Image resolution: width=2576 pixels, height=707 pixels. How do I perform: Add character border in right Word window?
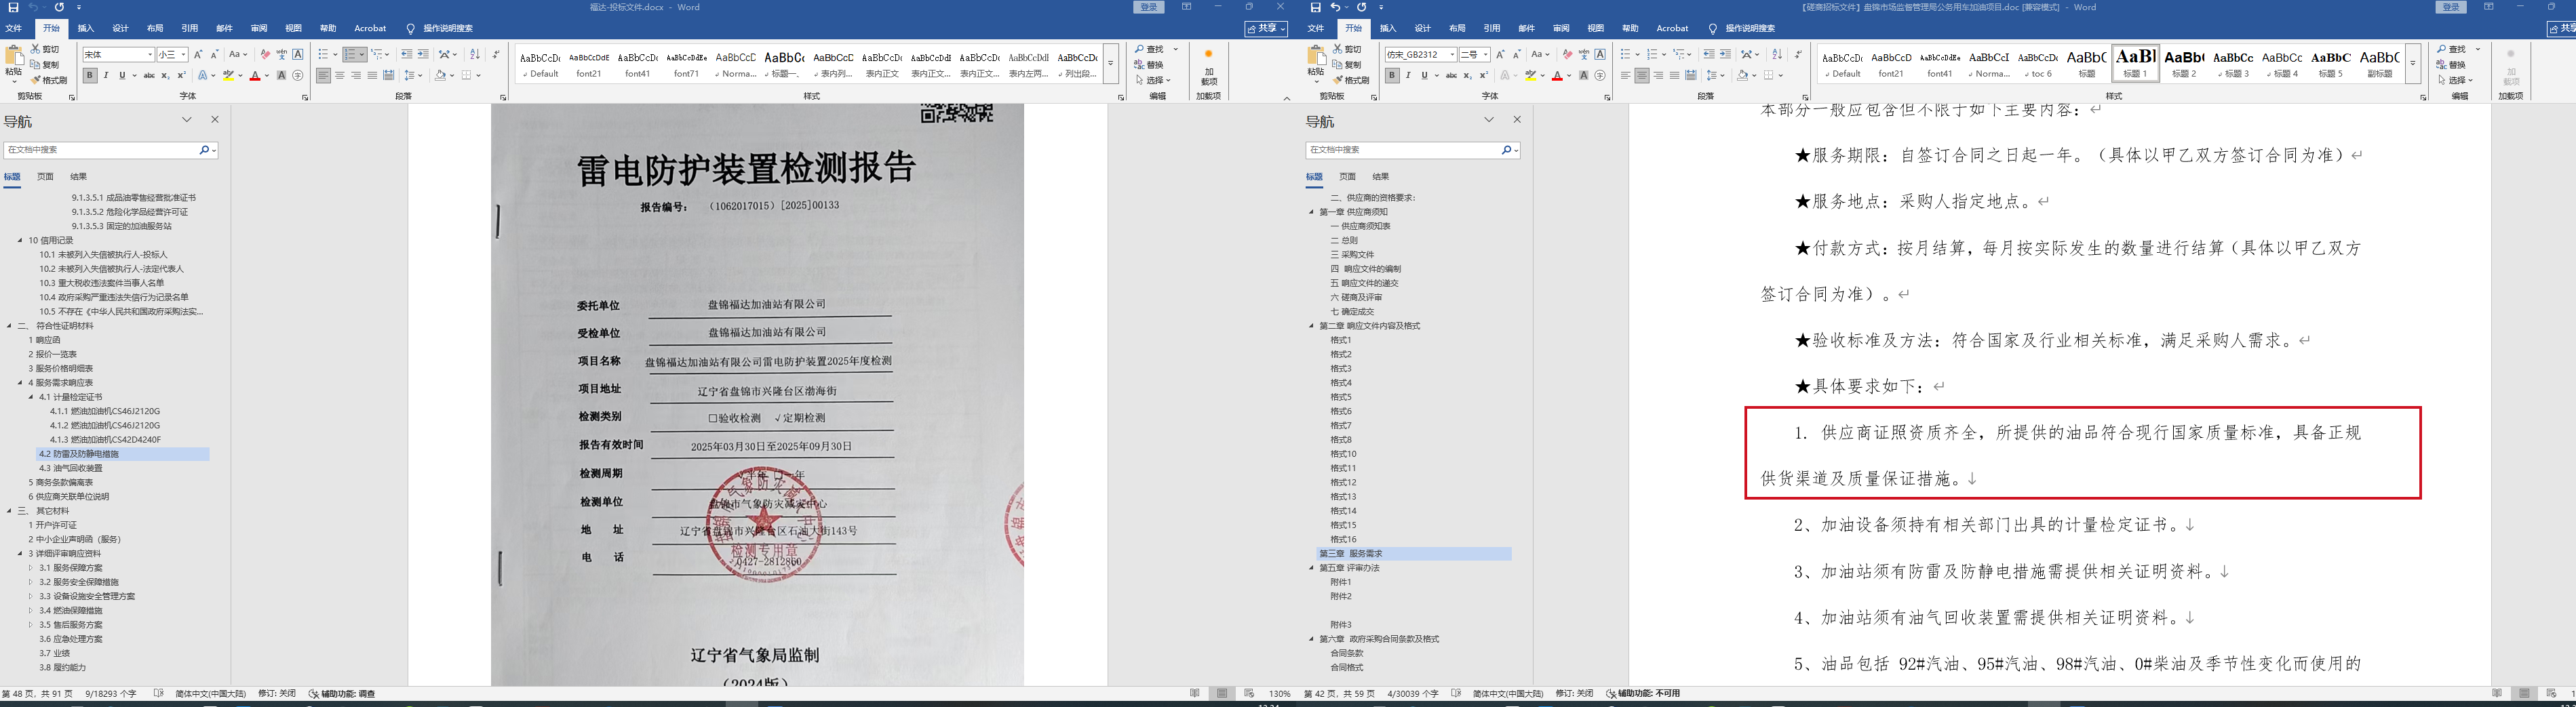tap(1600, 54)
